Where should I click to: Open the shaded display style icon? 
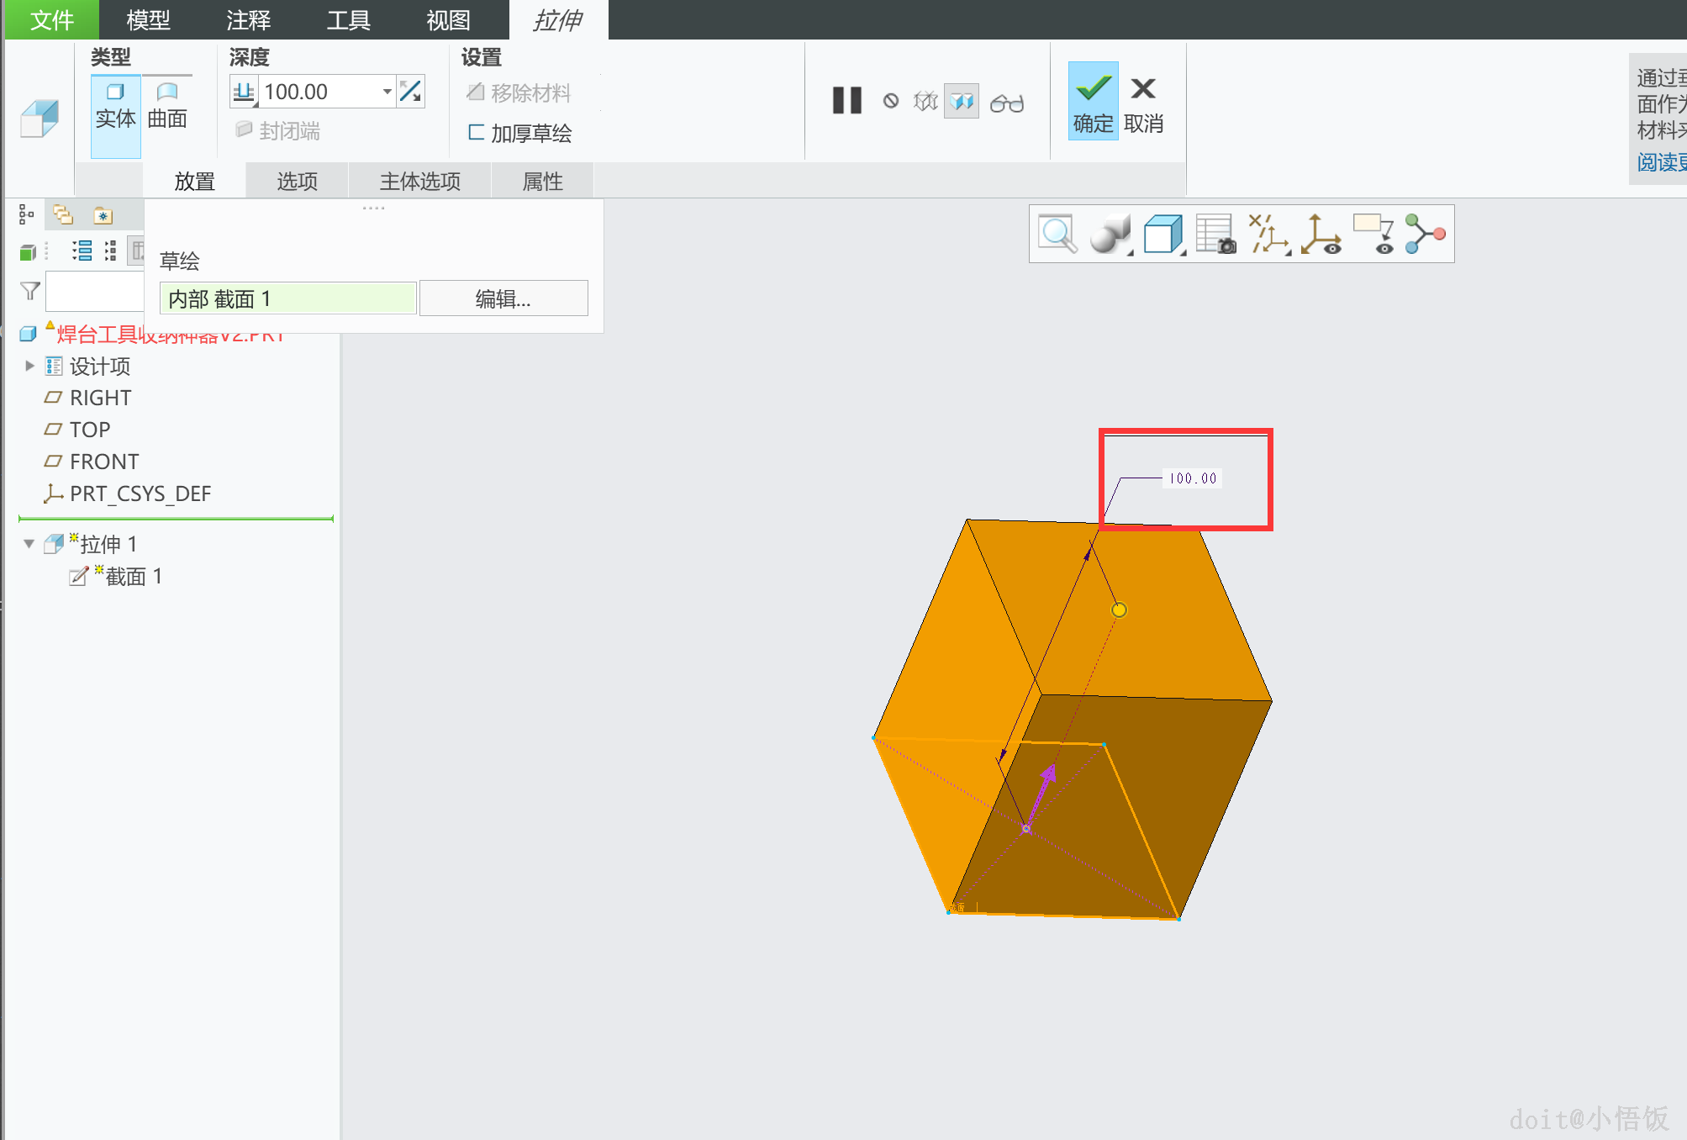coord(1110,234)
